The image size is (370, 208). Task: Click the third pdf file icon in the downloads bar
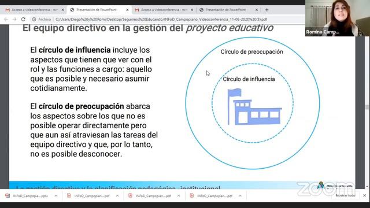[191, 195]
